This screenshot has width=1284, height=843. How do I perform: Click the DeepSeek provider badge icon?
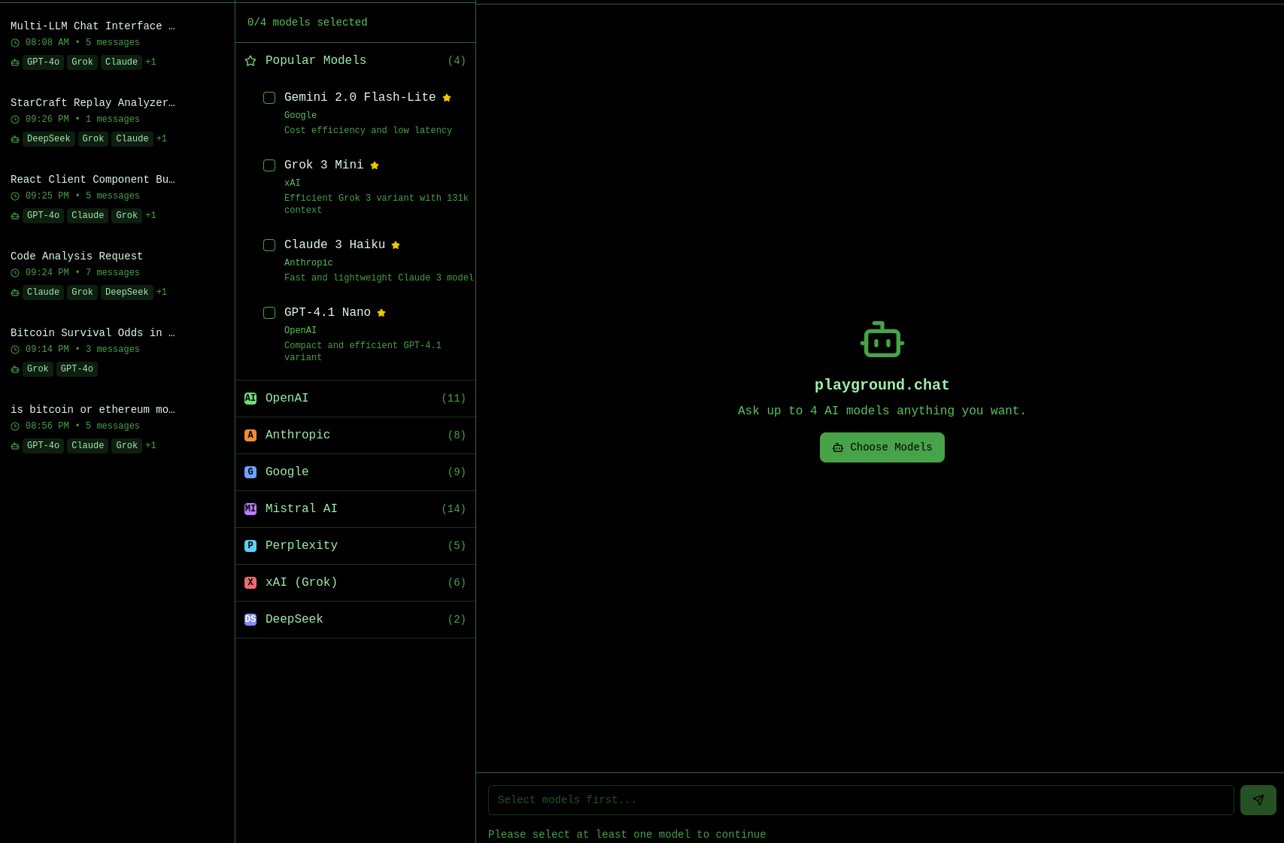coord(250,620)
